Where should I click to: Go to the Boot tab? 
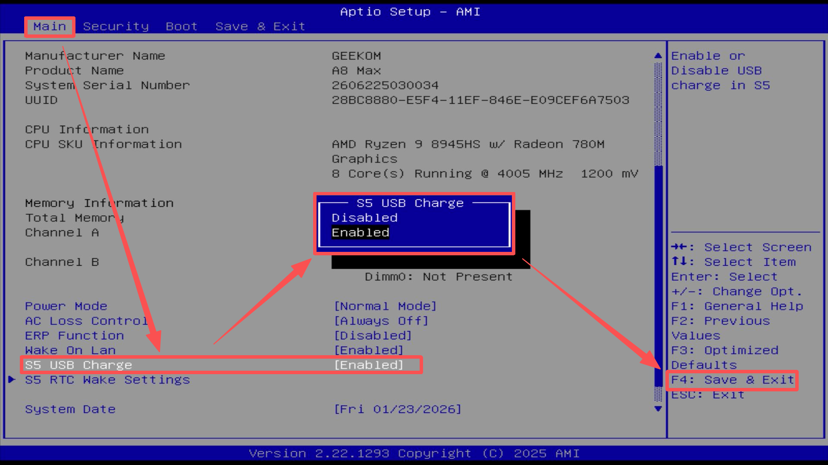[x=182, y=26]
